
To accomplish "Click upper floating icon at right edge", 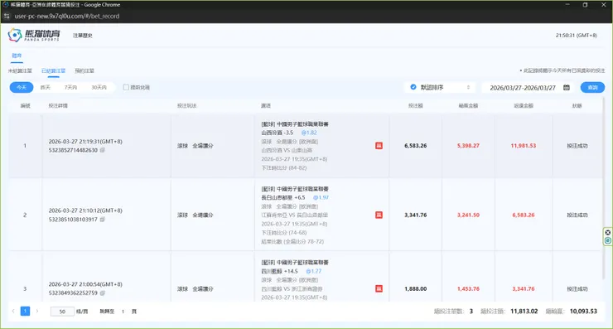I will [x=608, y=232].
